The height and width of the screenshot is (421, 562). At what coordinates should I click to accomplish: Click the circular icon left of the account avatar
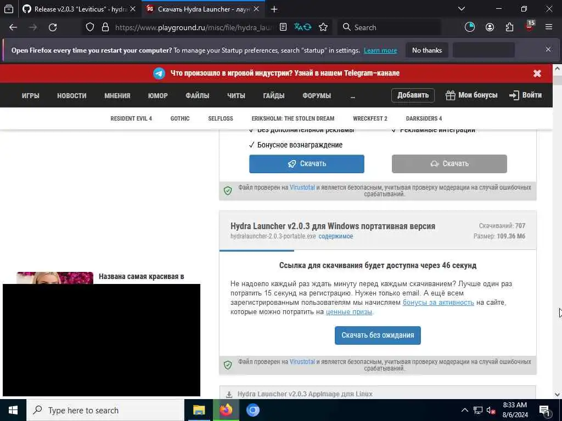click(470, 27)
